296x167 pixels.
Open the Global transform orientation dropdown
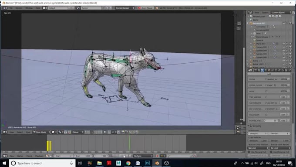tap(78, 132)
